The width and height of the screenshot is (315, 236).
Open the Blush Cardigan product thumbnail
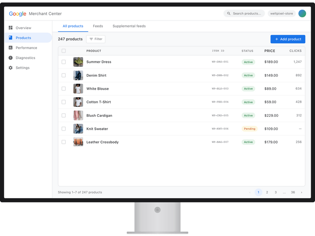[78, 115]
